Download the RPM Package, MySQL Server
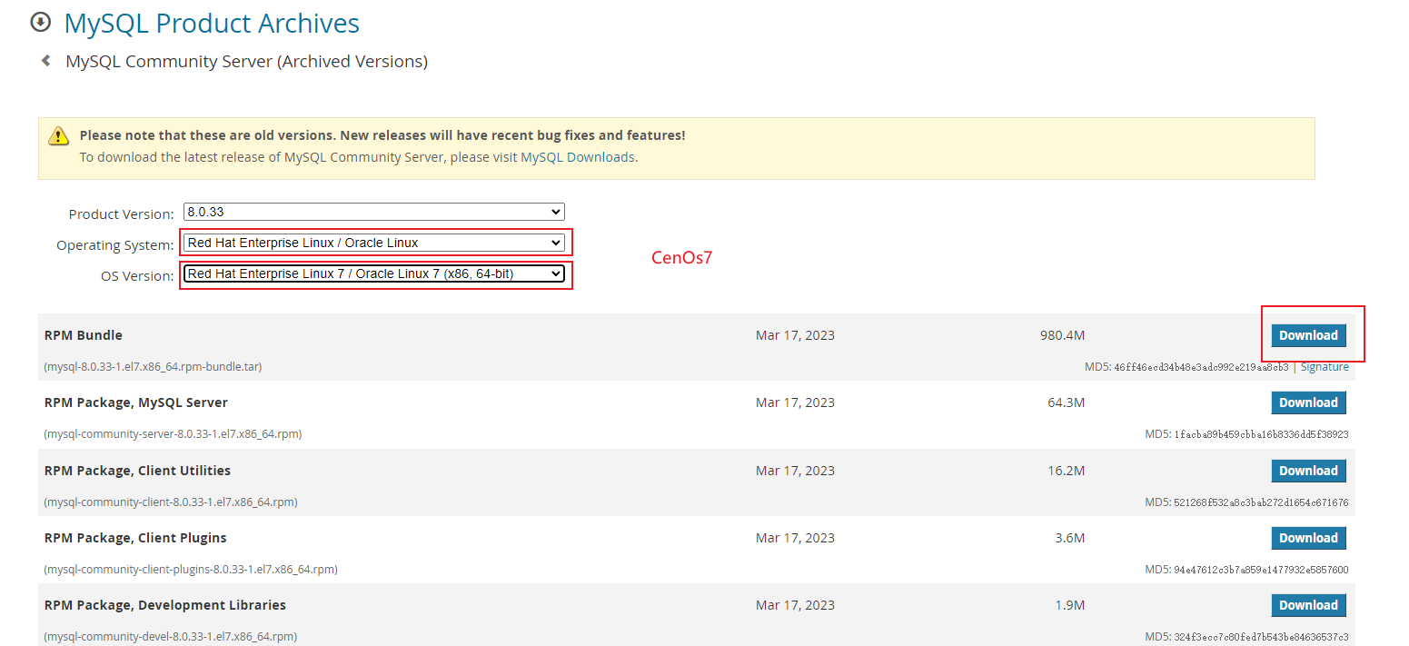Viewport: 1409px width, 646px height. tap(1308, 403)
